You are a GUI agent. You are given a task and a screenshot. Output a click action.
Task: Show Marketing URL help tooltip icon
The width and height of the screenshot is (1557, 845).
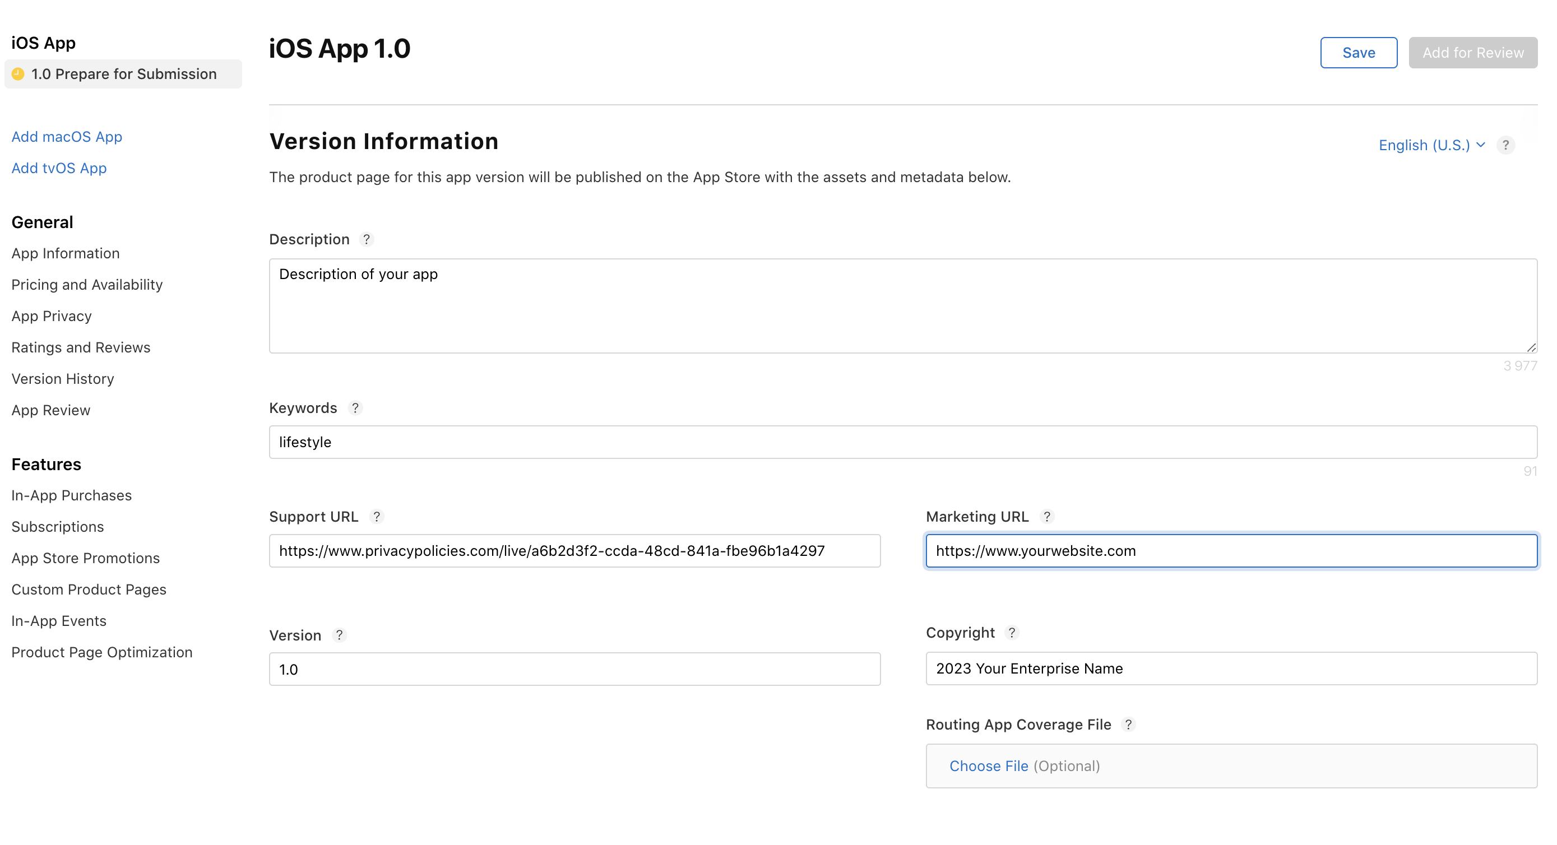tap(1047, 517)
